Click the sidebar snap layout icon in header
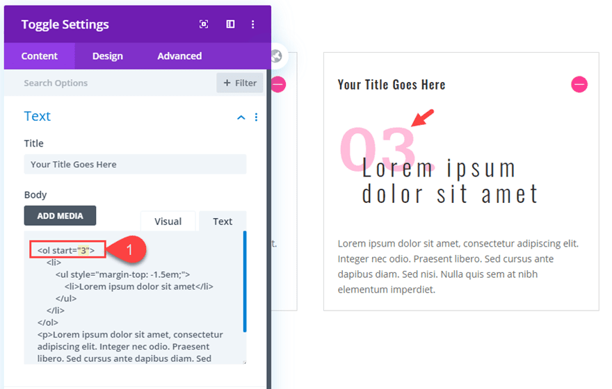The width and height of the screenshot is (612, 389). (230, 24)
